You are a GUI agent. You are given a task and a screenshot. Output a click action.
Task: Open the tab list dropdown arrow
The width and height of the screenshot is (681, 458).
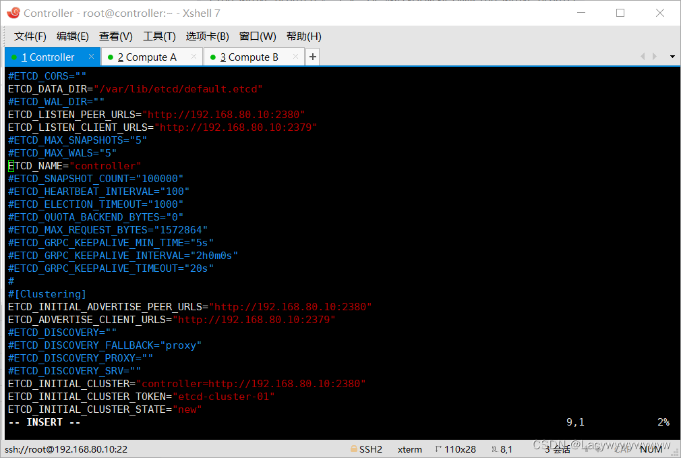671,57
